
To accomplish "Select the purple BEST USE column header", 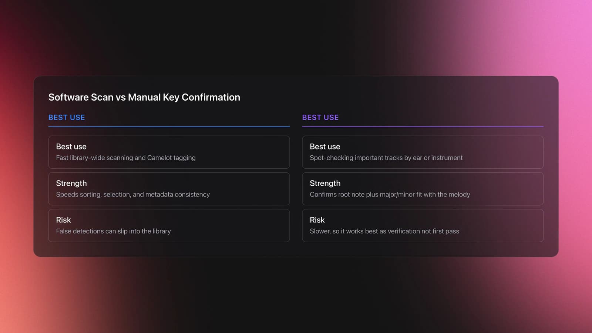I will 320,117.
